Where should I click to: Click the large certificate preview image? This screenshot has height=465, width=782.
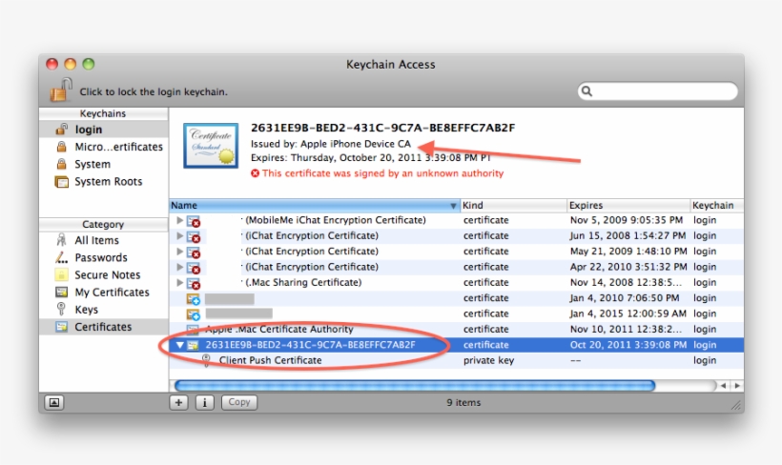[x=211, y=146]
